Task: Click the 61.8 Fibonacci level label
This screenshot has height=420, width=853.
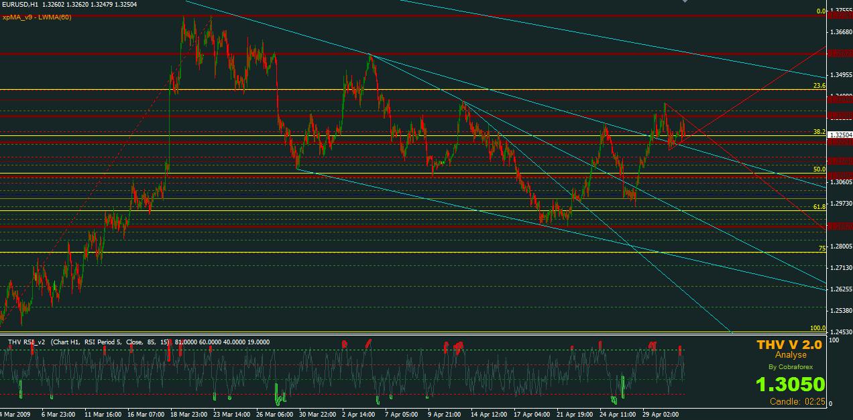Action: (x=819, y=207)
